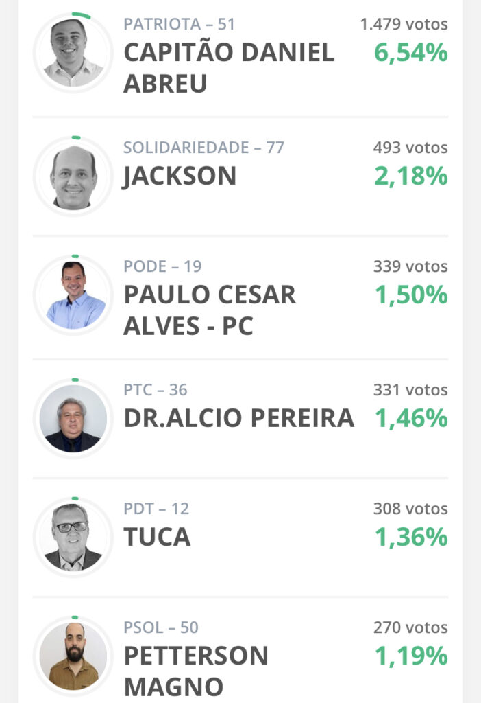Select the 308 votos count for Tuca
481x703 pixels.
pyautogui.click(x=410, y=509)
